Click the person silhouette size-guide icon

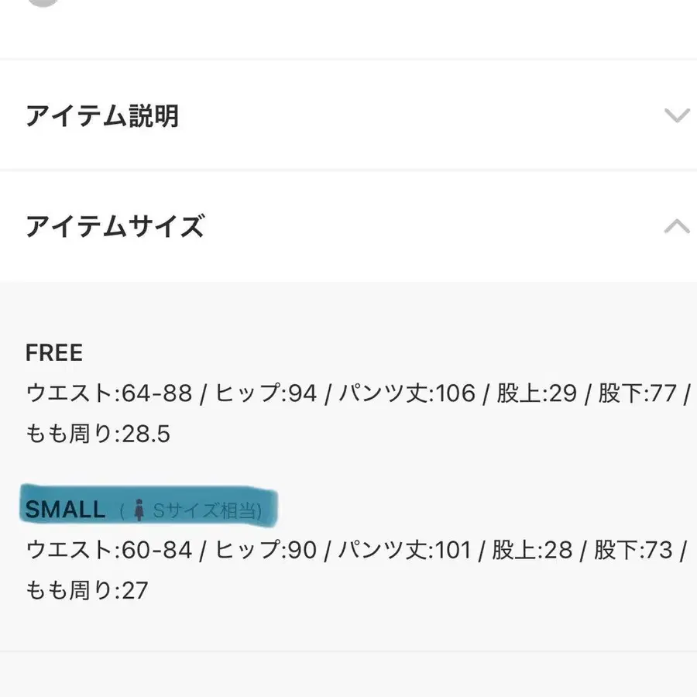tap(139, 510)
